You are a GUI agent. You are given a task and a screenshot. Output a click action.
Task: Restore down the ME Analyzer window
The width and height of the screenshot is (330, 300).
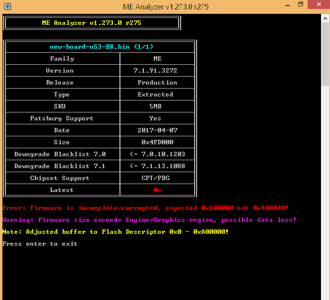[301, 4]
